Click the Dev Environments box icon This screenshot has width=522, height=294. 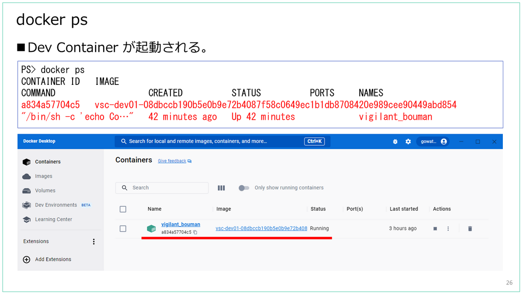point(27,205)
